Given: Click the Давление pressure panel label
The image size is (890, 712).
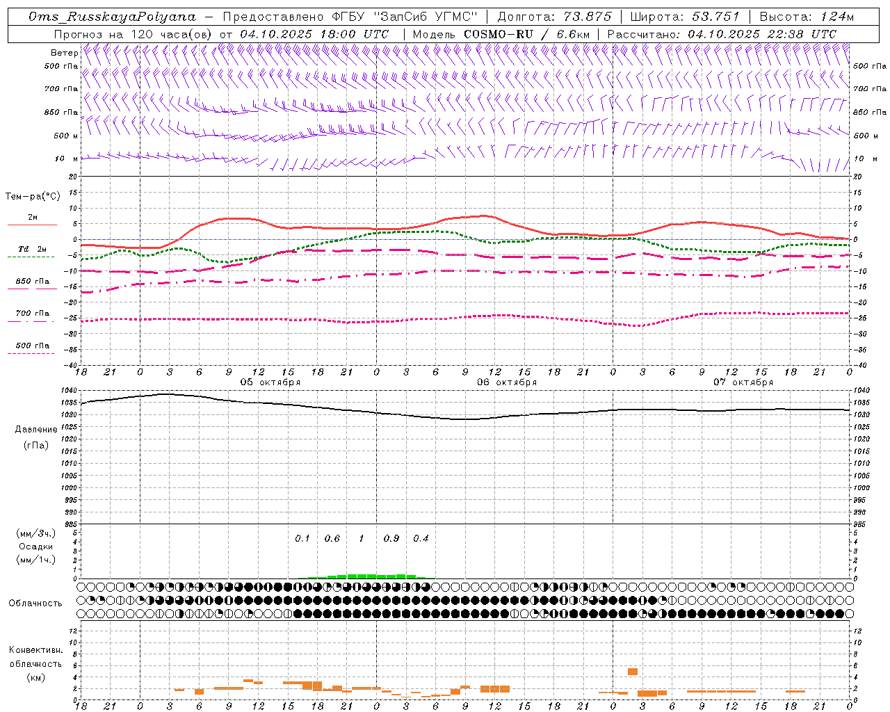Looking at the screenshot, I should [x=36, y=430].
